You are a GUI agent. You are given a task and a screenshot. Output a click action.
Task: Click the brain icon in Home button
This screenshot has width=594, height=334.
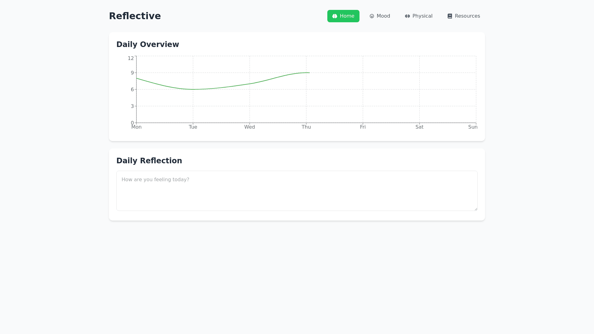335,16
